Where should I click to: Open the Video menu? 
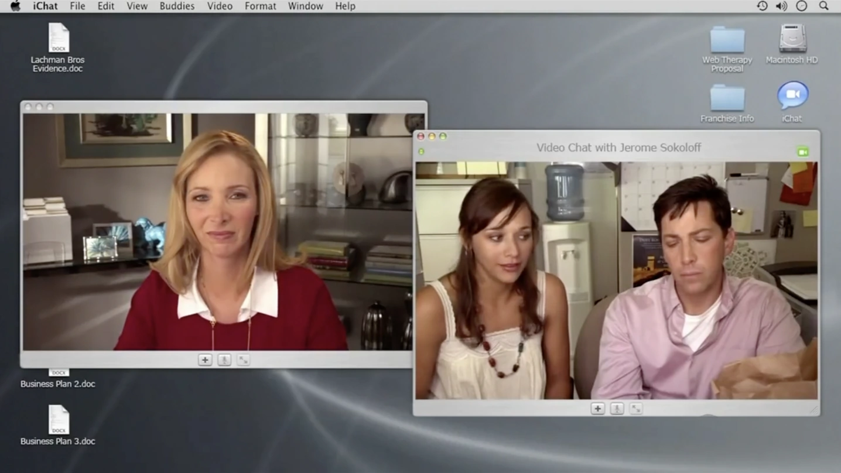[x=220, y=6]
